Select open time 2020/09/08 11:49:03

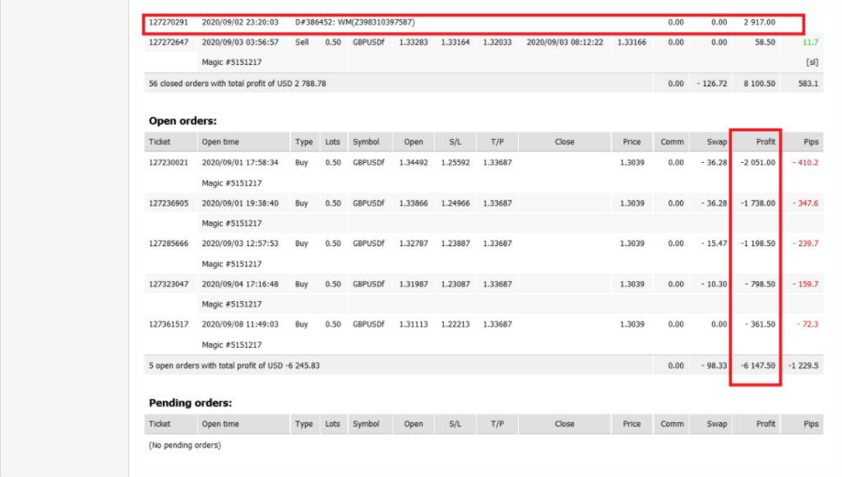click(x=240, y=325)
